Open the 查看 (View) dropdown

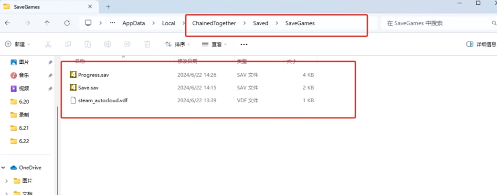tap(214, 44)
